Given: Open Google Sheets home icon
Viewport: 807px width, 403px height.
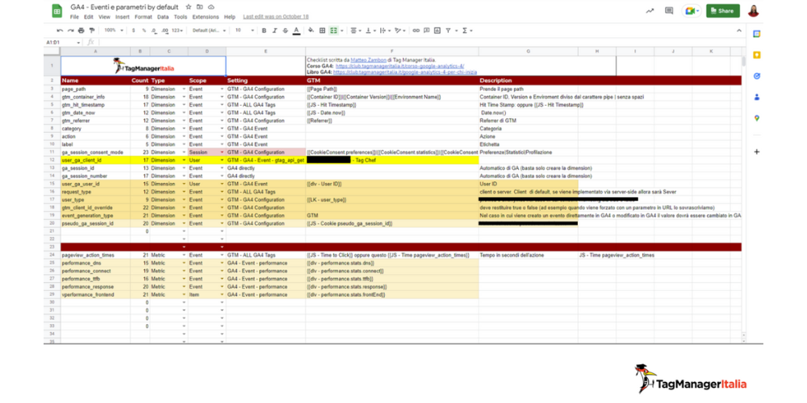Looking at the screenshot, I should (56, 10).
